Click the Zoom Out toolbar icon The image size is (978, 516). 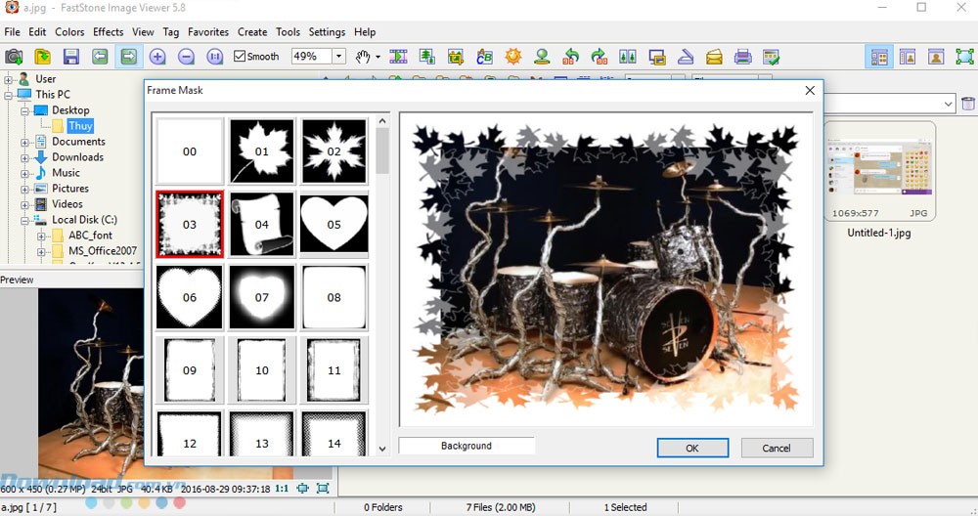click(186, 57)
